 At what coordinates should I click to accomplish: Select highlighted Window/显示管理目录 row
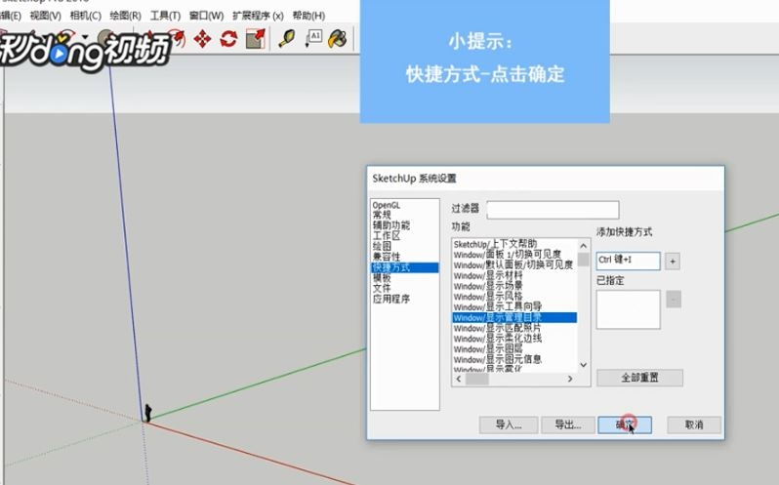point(514,318)
